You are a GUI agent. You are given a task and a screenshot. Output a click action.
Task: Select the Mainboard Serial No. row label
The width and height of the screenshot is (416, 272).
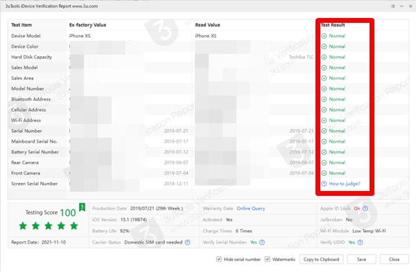34,142
